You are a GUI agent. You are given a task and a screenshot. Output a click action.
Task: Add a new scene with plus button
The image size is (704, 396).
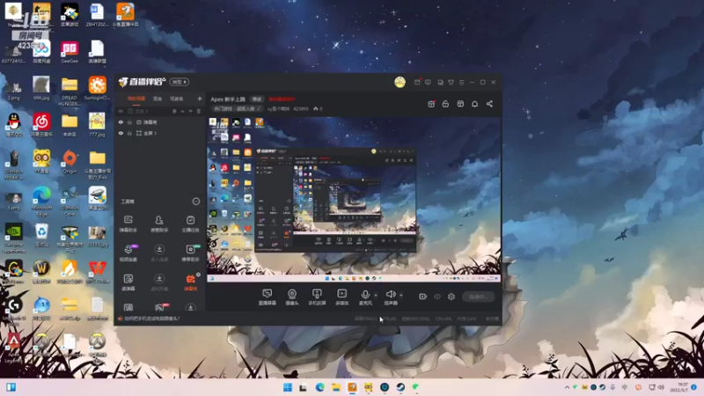200,99
